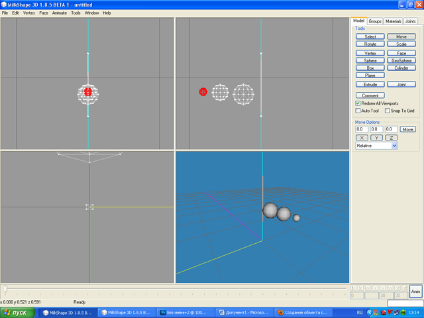Select the Joint tool
Screen dimensions: 424x318
[401, 85]
